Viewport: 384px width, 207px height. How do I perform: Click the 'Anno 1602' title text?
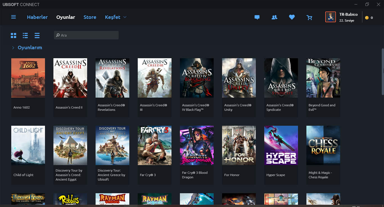coord(22,107)
